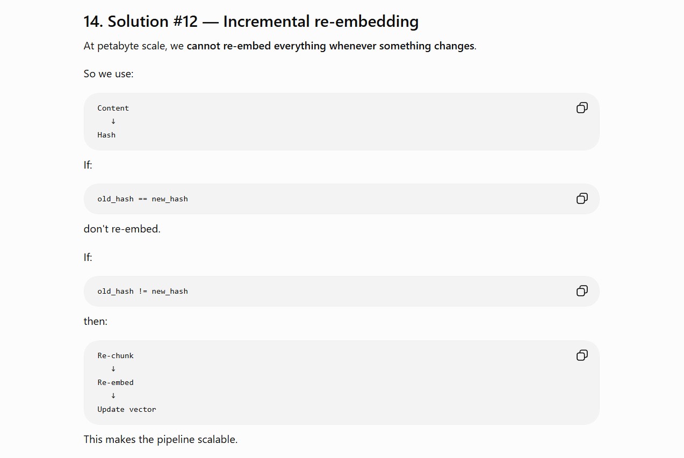Click the Solution #12 Incremental re-embedding heading
The image size is (684, 458).
point(251,21)
